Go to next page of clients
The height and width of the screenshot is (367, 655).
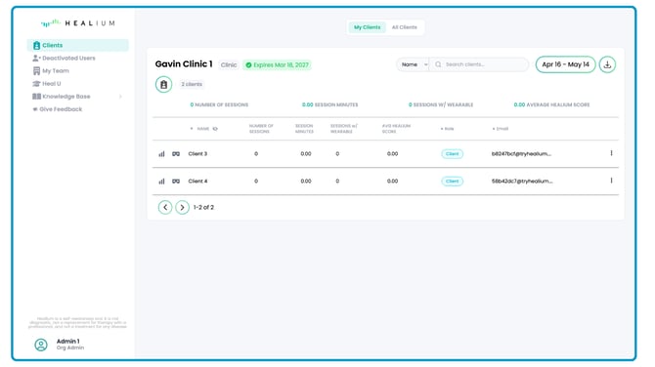[182, 207]
